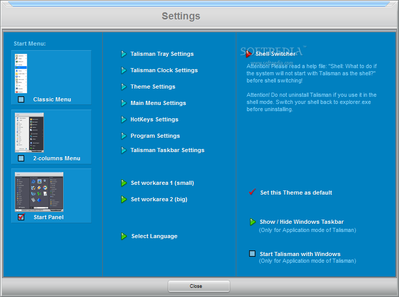Open Talisman Taskbar Settings
Image resolution: width=399 pixels, height=297 pixels.
(x=167, y=150)
